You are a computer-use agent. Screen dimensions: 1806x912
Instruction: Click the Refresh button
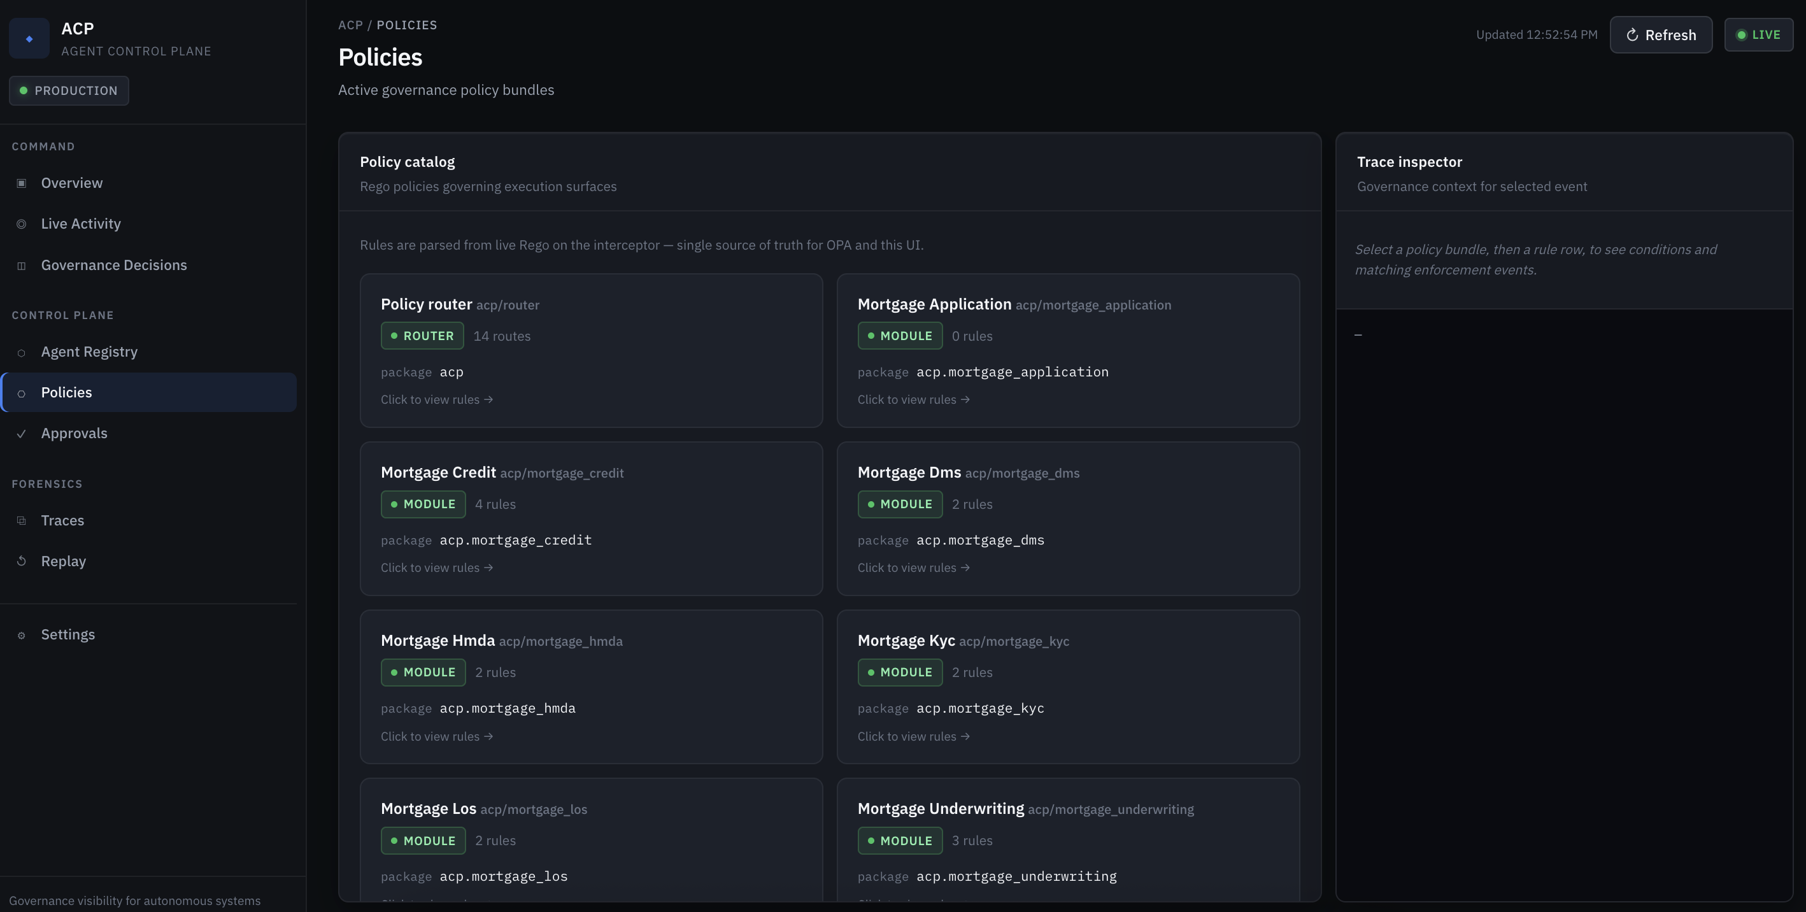pos(1661,35)
